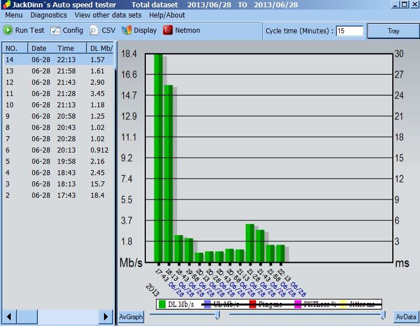Toggle PKTLoss % series in the legend
The height and width of the screenshot is (326, 420).
[315, 305]
